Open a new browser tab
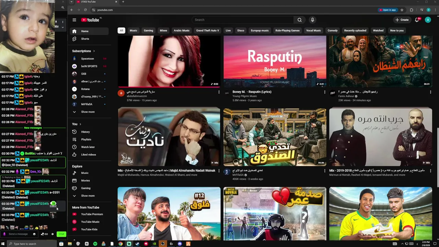Screen dimensions: 439x247 [x=123, y=2]
